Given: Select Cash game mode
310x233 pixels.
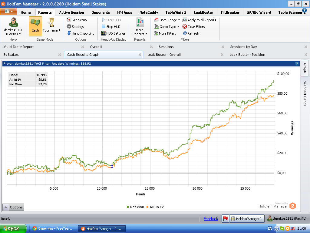Looking at the screenshot, I should 35,26.
